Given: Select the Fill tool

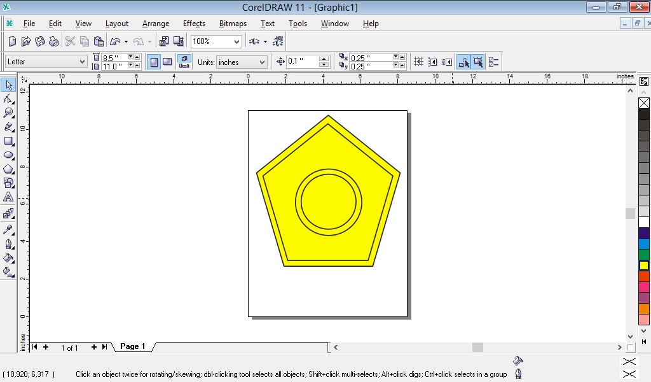Looking at the screenshot, I should click(8, 258).
